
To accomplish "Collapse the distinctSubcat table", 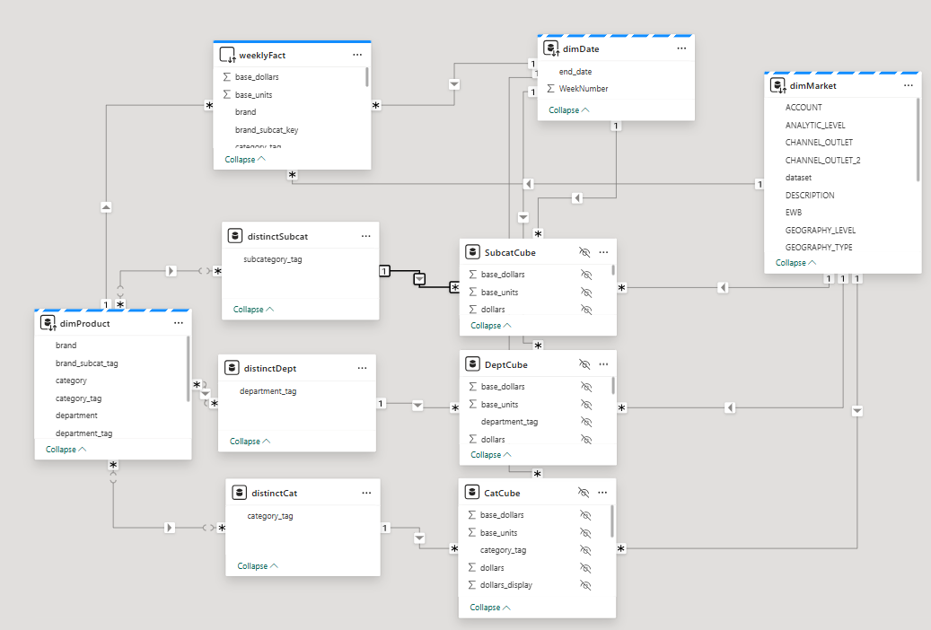I will (x=253, y=310).
